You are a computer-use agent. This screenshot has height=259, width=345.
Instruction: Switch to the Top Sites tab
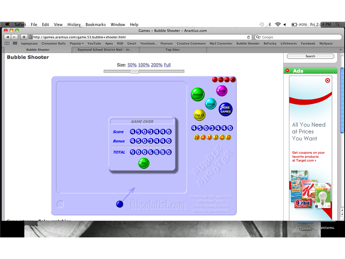[172, 50]
